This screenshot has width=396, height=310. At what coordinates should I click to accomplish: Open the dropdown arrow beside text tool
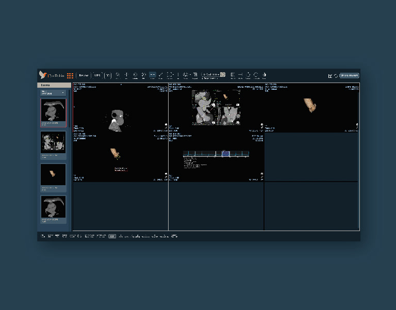point(191,75)
